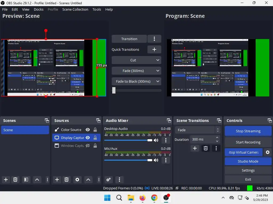Image resolution: width=273 pixels, height=204 pixels.
Task: Remove selected scene with trash icon
Action: (15, 180)
